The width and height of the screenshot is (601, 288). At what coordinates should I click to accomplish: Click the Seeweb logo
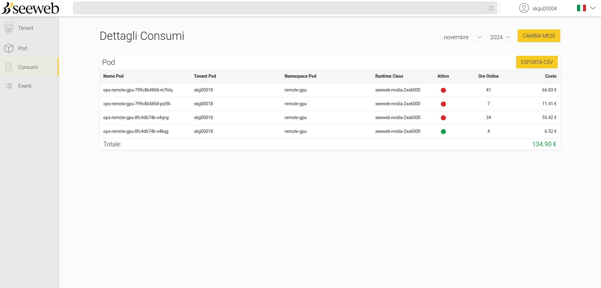point(30,8)
